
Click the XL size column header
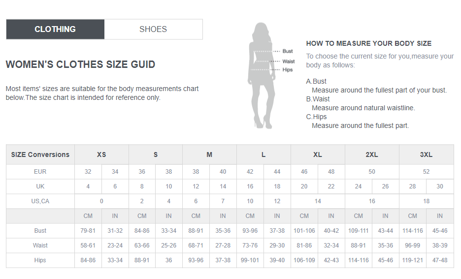pyautogui.click(x=318, y=155)
